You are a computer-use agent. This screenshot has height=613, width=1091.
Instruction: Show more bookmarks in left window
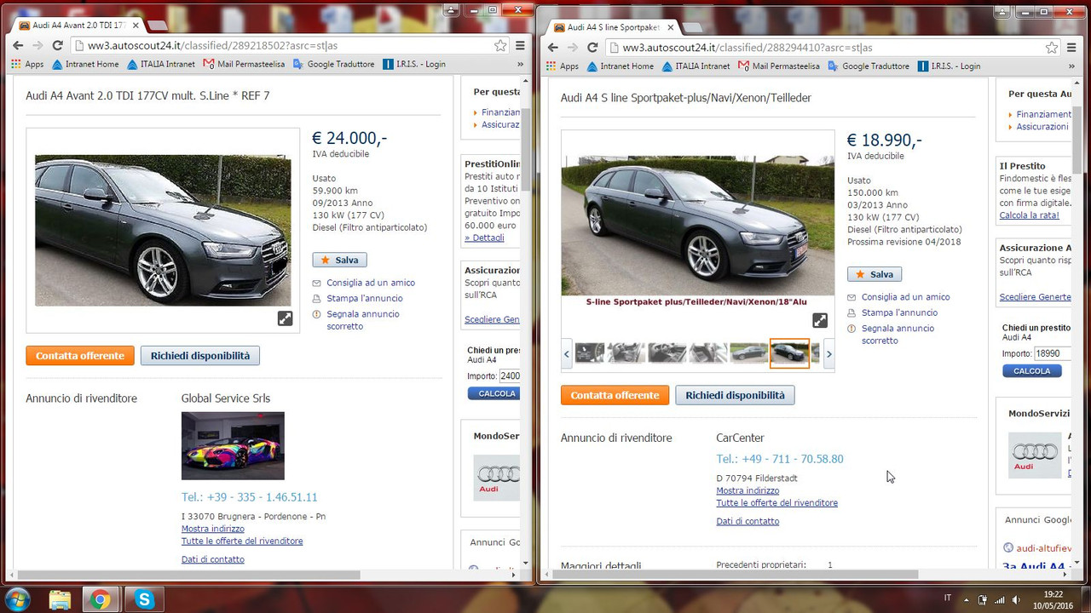pyautogui.click(x=520, y=64)
